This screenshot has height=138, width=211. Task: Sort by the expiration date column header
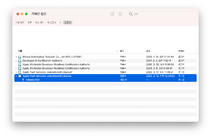(148, 51)
